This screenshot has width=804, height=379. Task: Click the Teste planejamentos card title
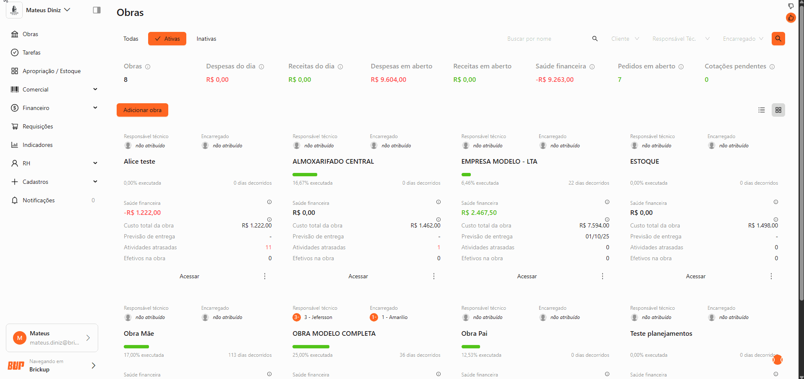coord(661,334)
